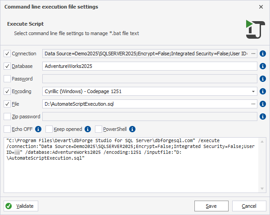Click the Validate button
270x215 pixels.
(x=21, y=206)
